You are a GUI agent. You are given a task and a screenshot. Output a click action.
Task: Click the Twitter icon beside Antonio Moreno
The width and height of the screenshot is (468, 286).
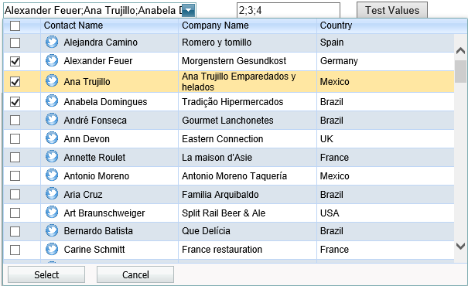click(x=52, y=175)
